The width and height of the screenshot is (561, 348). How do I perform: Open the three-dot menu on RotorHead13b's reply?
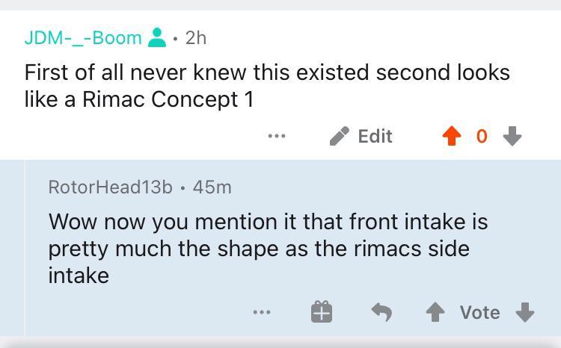(261, 312)
